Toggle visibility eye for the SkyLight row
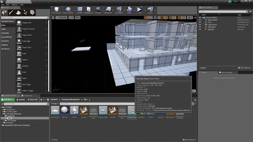 [200, 30]
